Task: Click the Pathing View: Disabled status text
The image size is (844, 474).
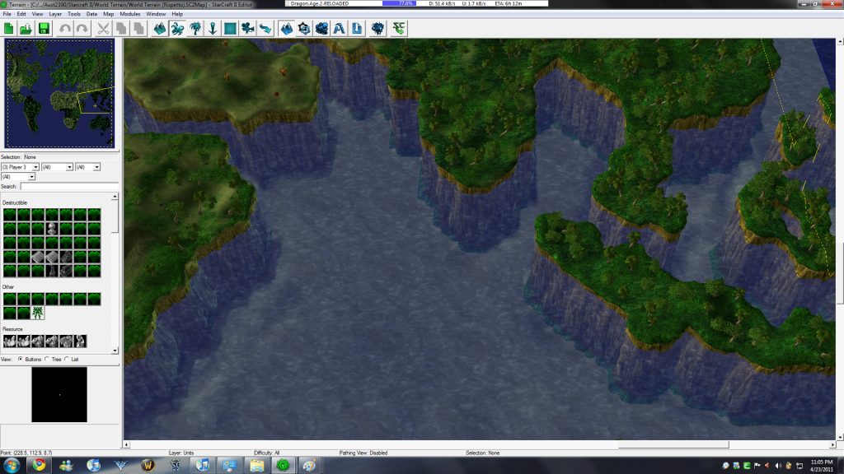Action: point(363,453)
